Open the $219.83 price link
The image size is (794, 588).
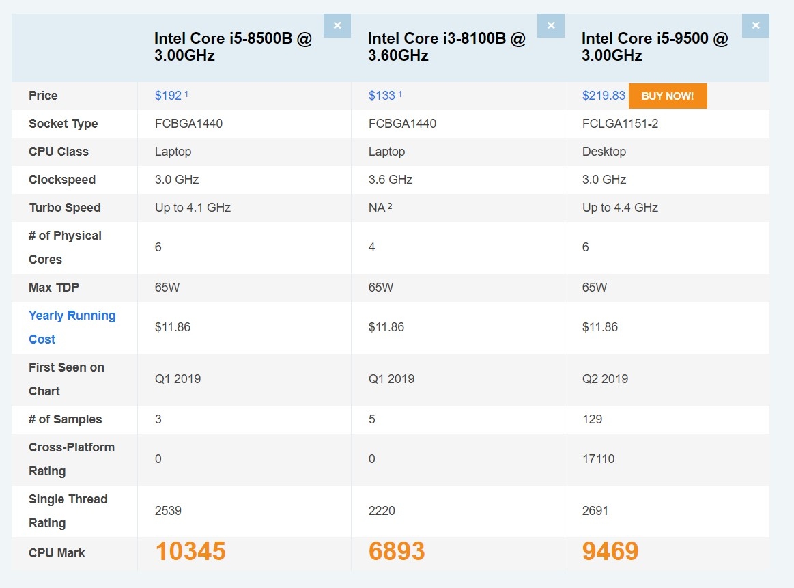[x=604, y=96]
